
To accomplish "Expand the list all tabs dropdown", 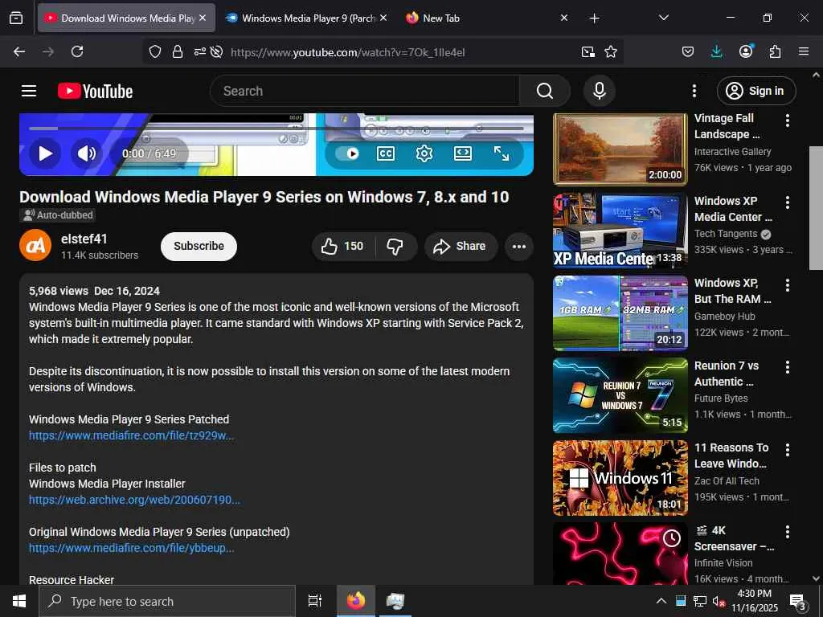I will point(663,18).
